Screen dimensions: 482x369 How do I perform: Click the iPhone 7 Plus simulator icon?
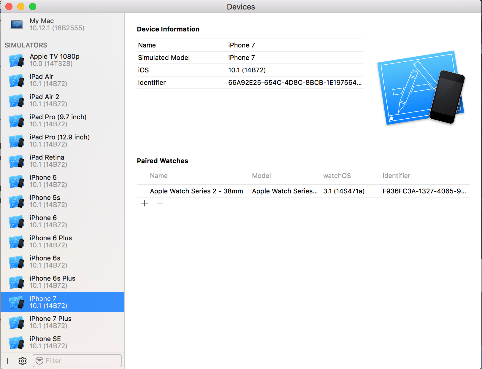(17, 322)
